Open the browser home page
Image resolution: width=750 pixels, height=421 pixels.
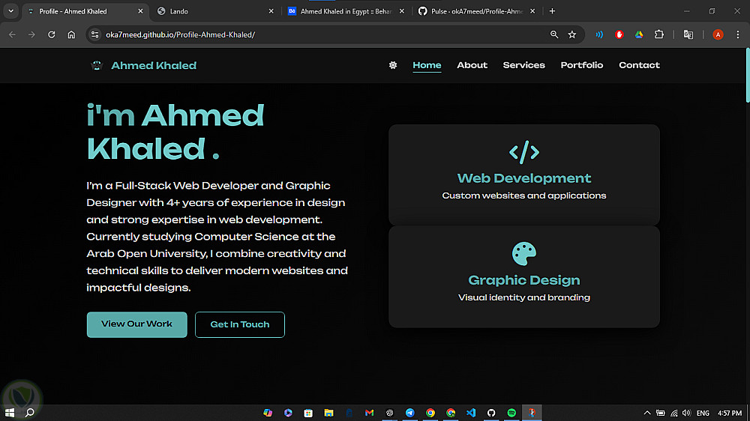pos(71,34)
